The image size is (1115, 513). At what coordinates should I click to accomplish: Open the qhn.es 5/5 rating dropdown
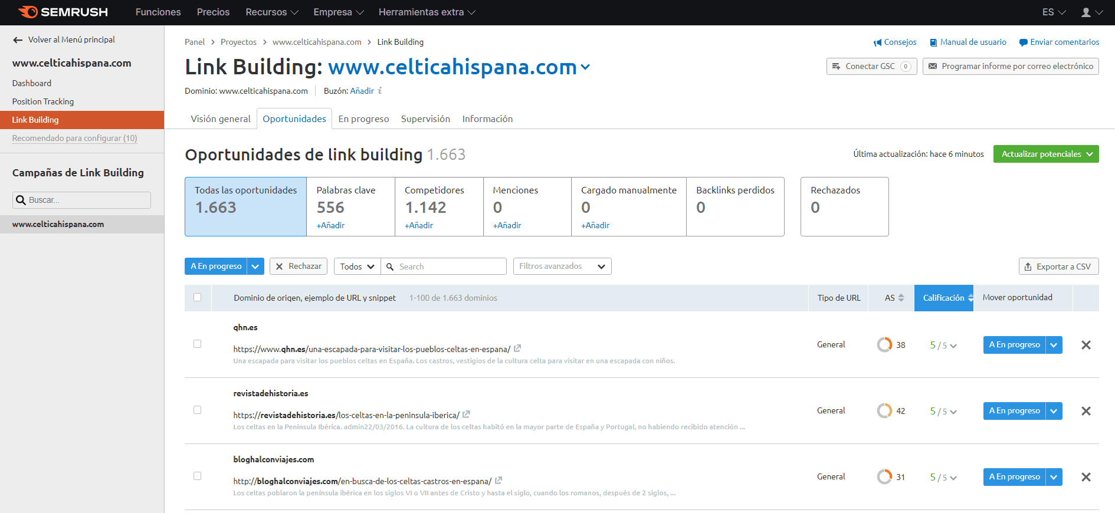pyautogui.click(x=943, y=346)
